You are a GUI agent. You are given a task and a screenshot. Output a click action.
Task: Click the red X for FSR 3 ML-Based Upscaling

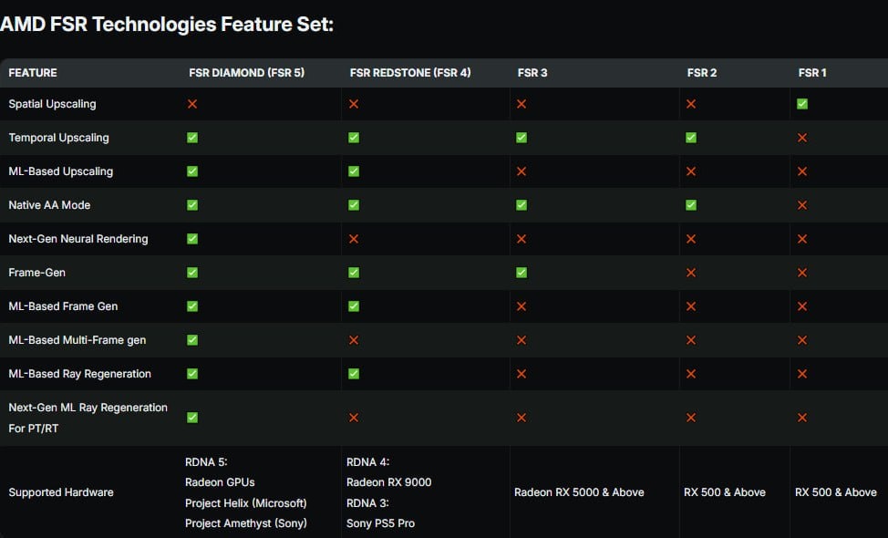click(521, 171)
